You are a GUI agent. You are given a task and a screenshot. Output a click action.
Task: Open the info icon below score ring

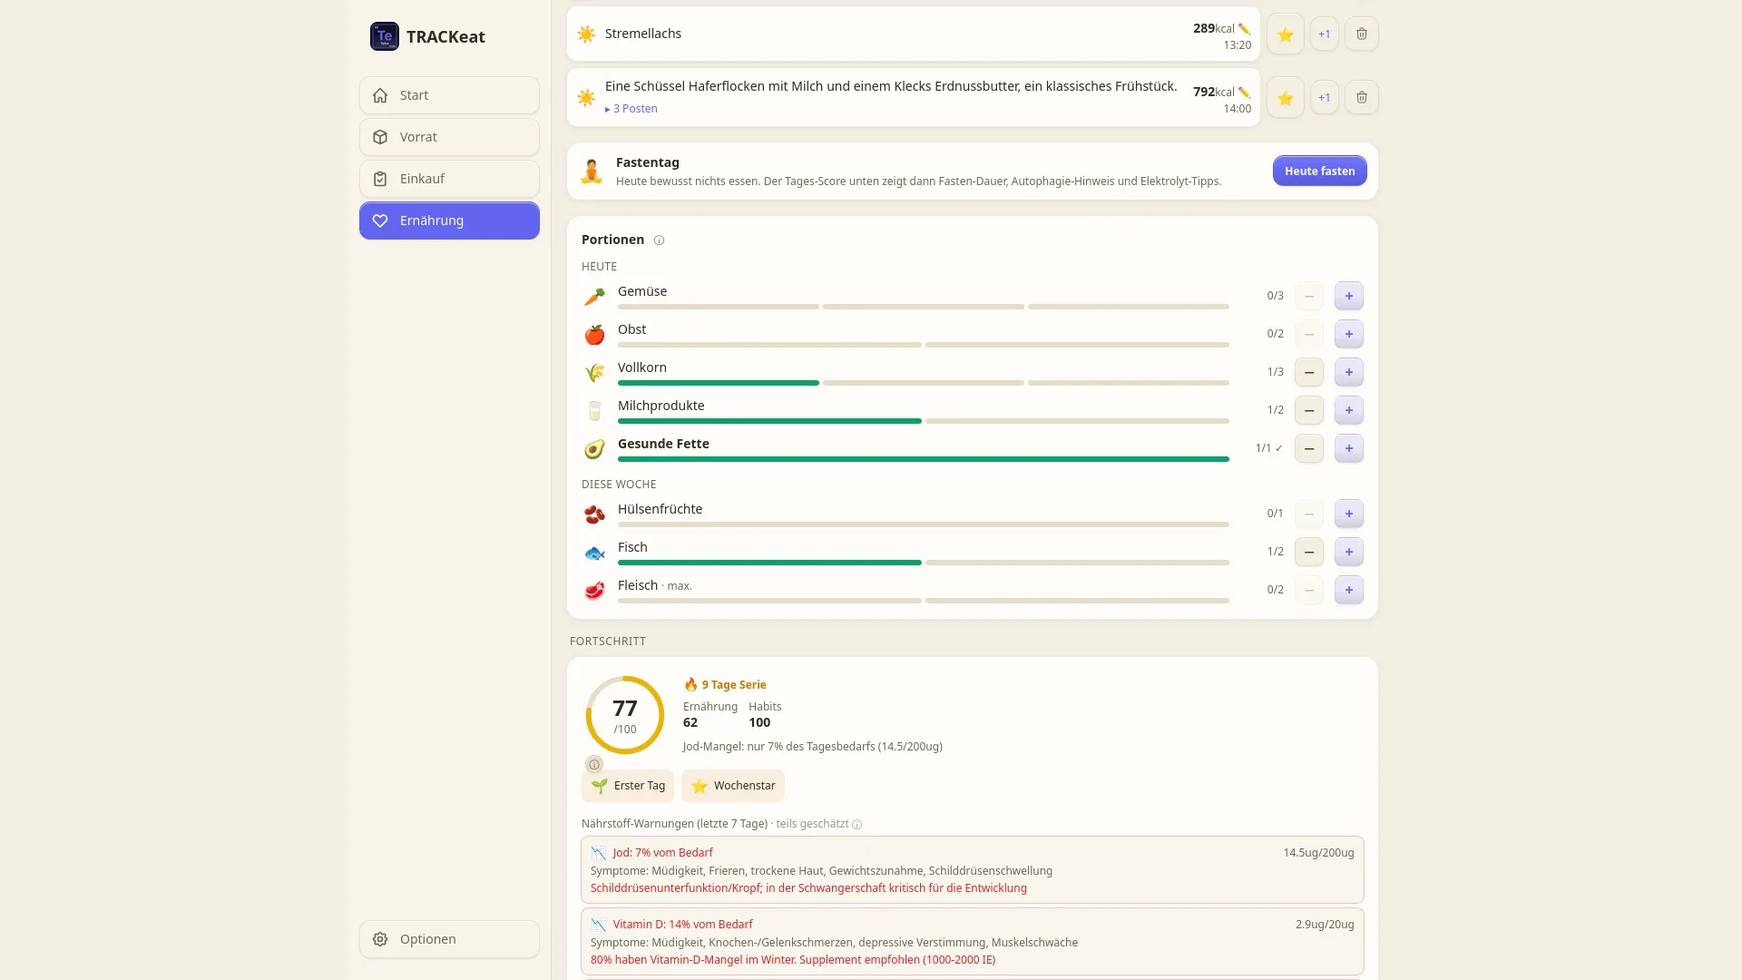tap(594, 764)
